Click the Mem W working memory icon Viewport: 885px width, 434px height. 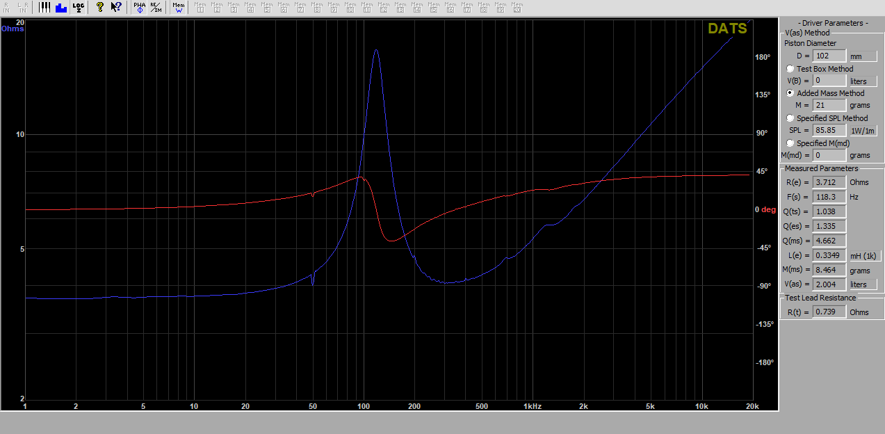click(x=179, y=8)
